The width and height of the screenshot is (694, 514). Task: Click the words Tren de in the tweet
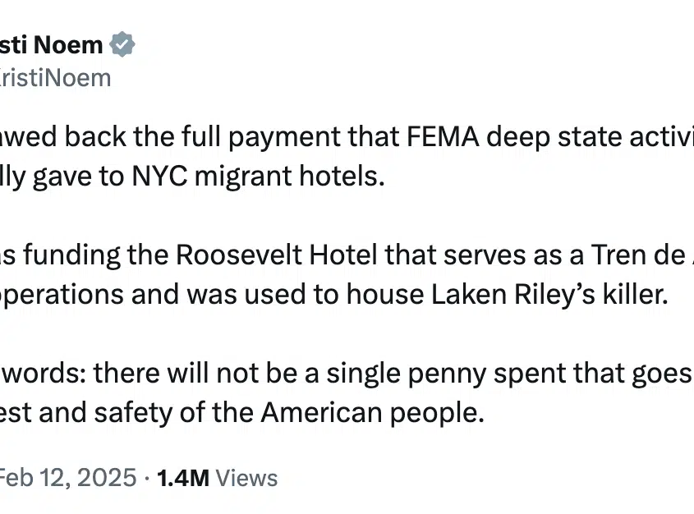[x=638, y=255]
